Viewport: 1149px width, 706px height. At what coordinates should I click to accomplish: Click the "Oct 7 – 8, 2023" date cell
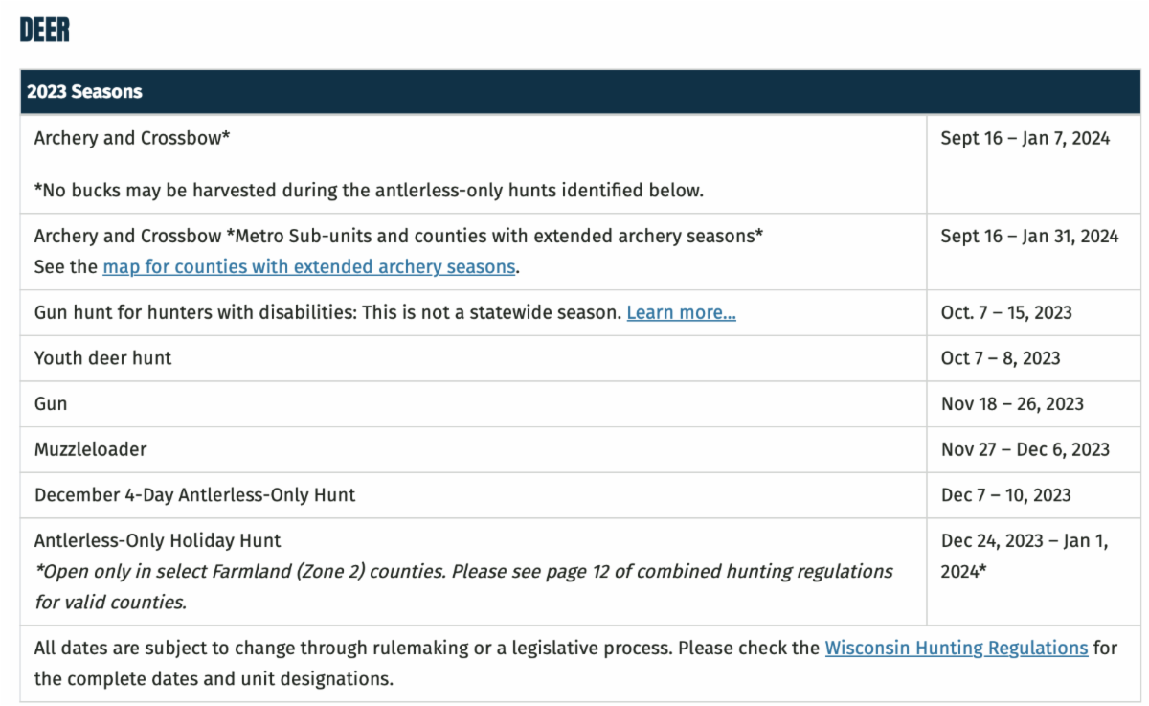click(1001, 358)
